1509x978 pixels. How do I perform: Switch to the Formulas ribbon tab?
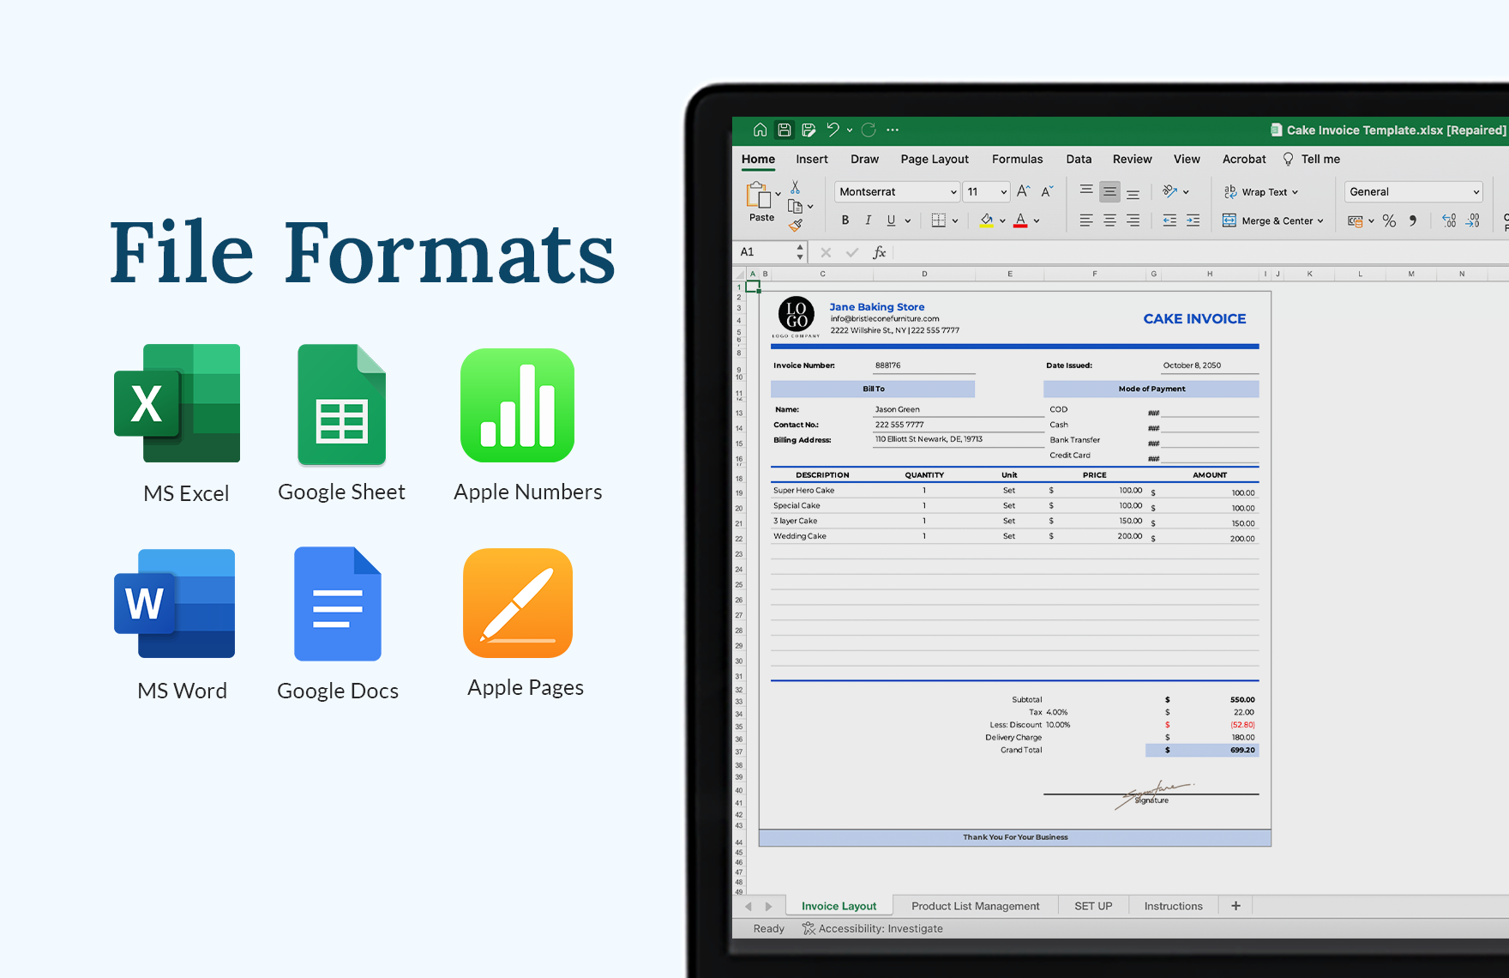tap(1017, 159)
